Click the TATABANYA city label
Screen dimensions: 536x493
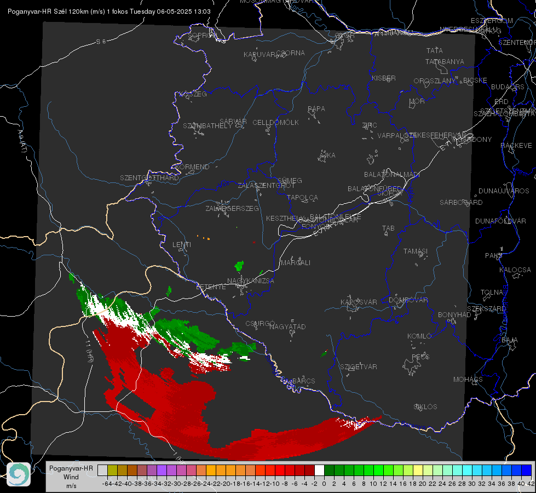445,62
